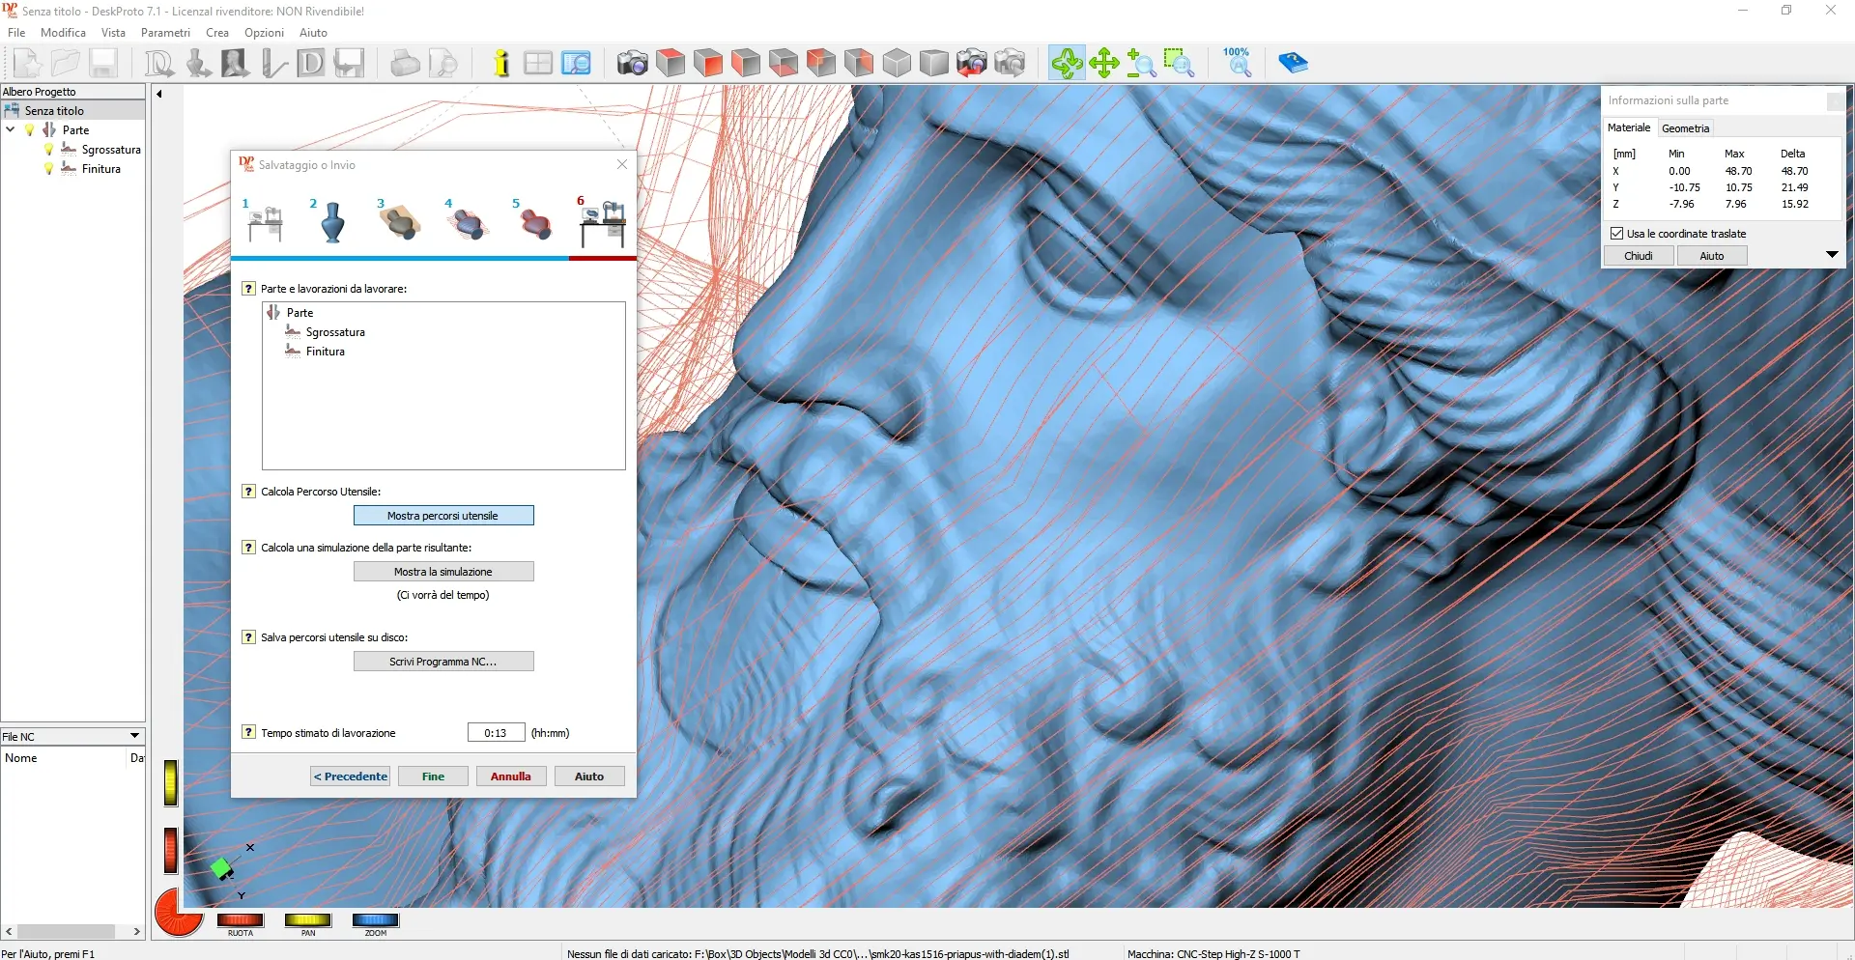Toggle the Parte visibility light bulb
1855x960 pixels.
pos(30,130)
